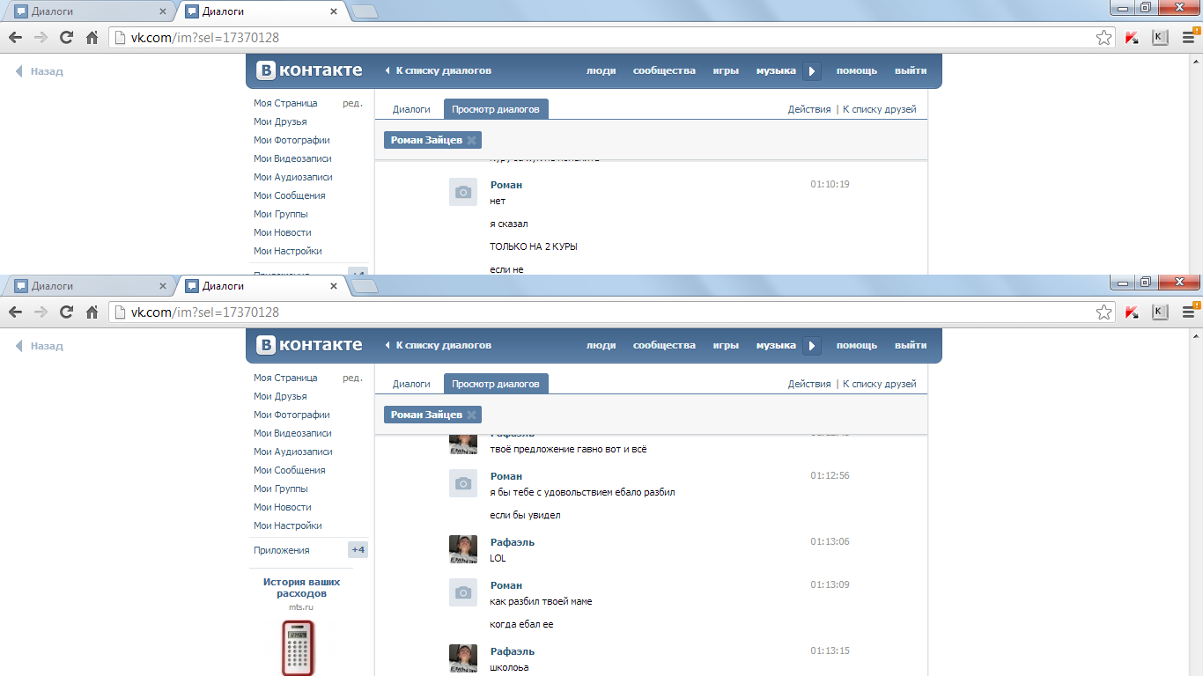Open a new tab in the lower browser window

365,287
